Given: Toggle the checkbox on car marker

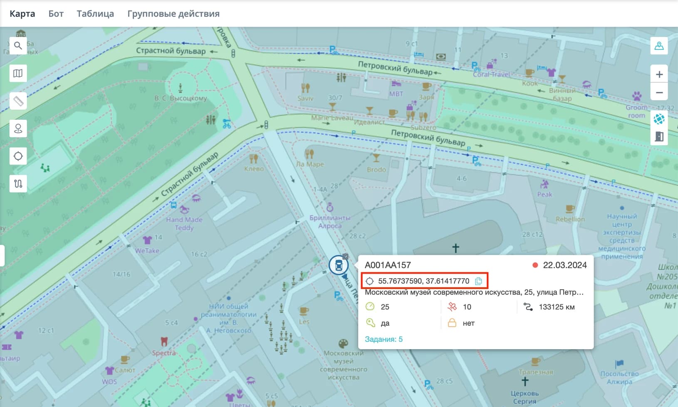Looking at the screenshot, I should (345, 257).
